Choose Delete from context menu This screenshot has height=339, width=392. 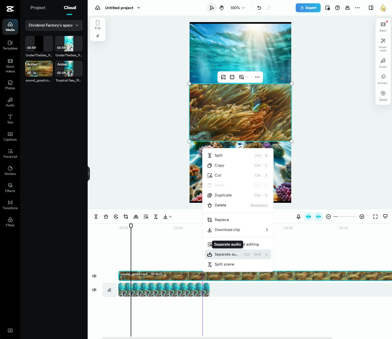238,205
